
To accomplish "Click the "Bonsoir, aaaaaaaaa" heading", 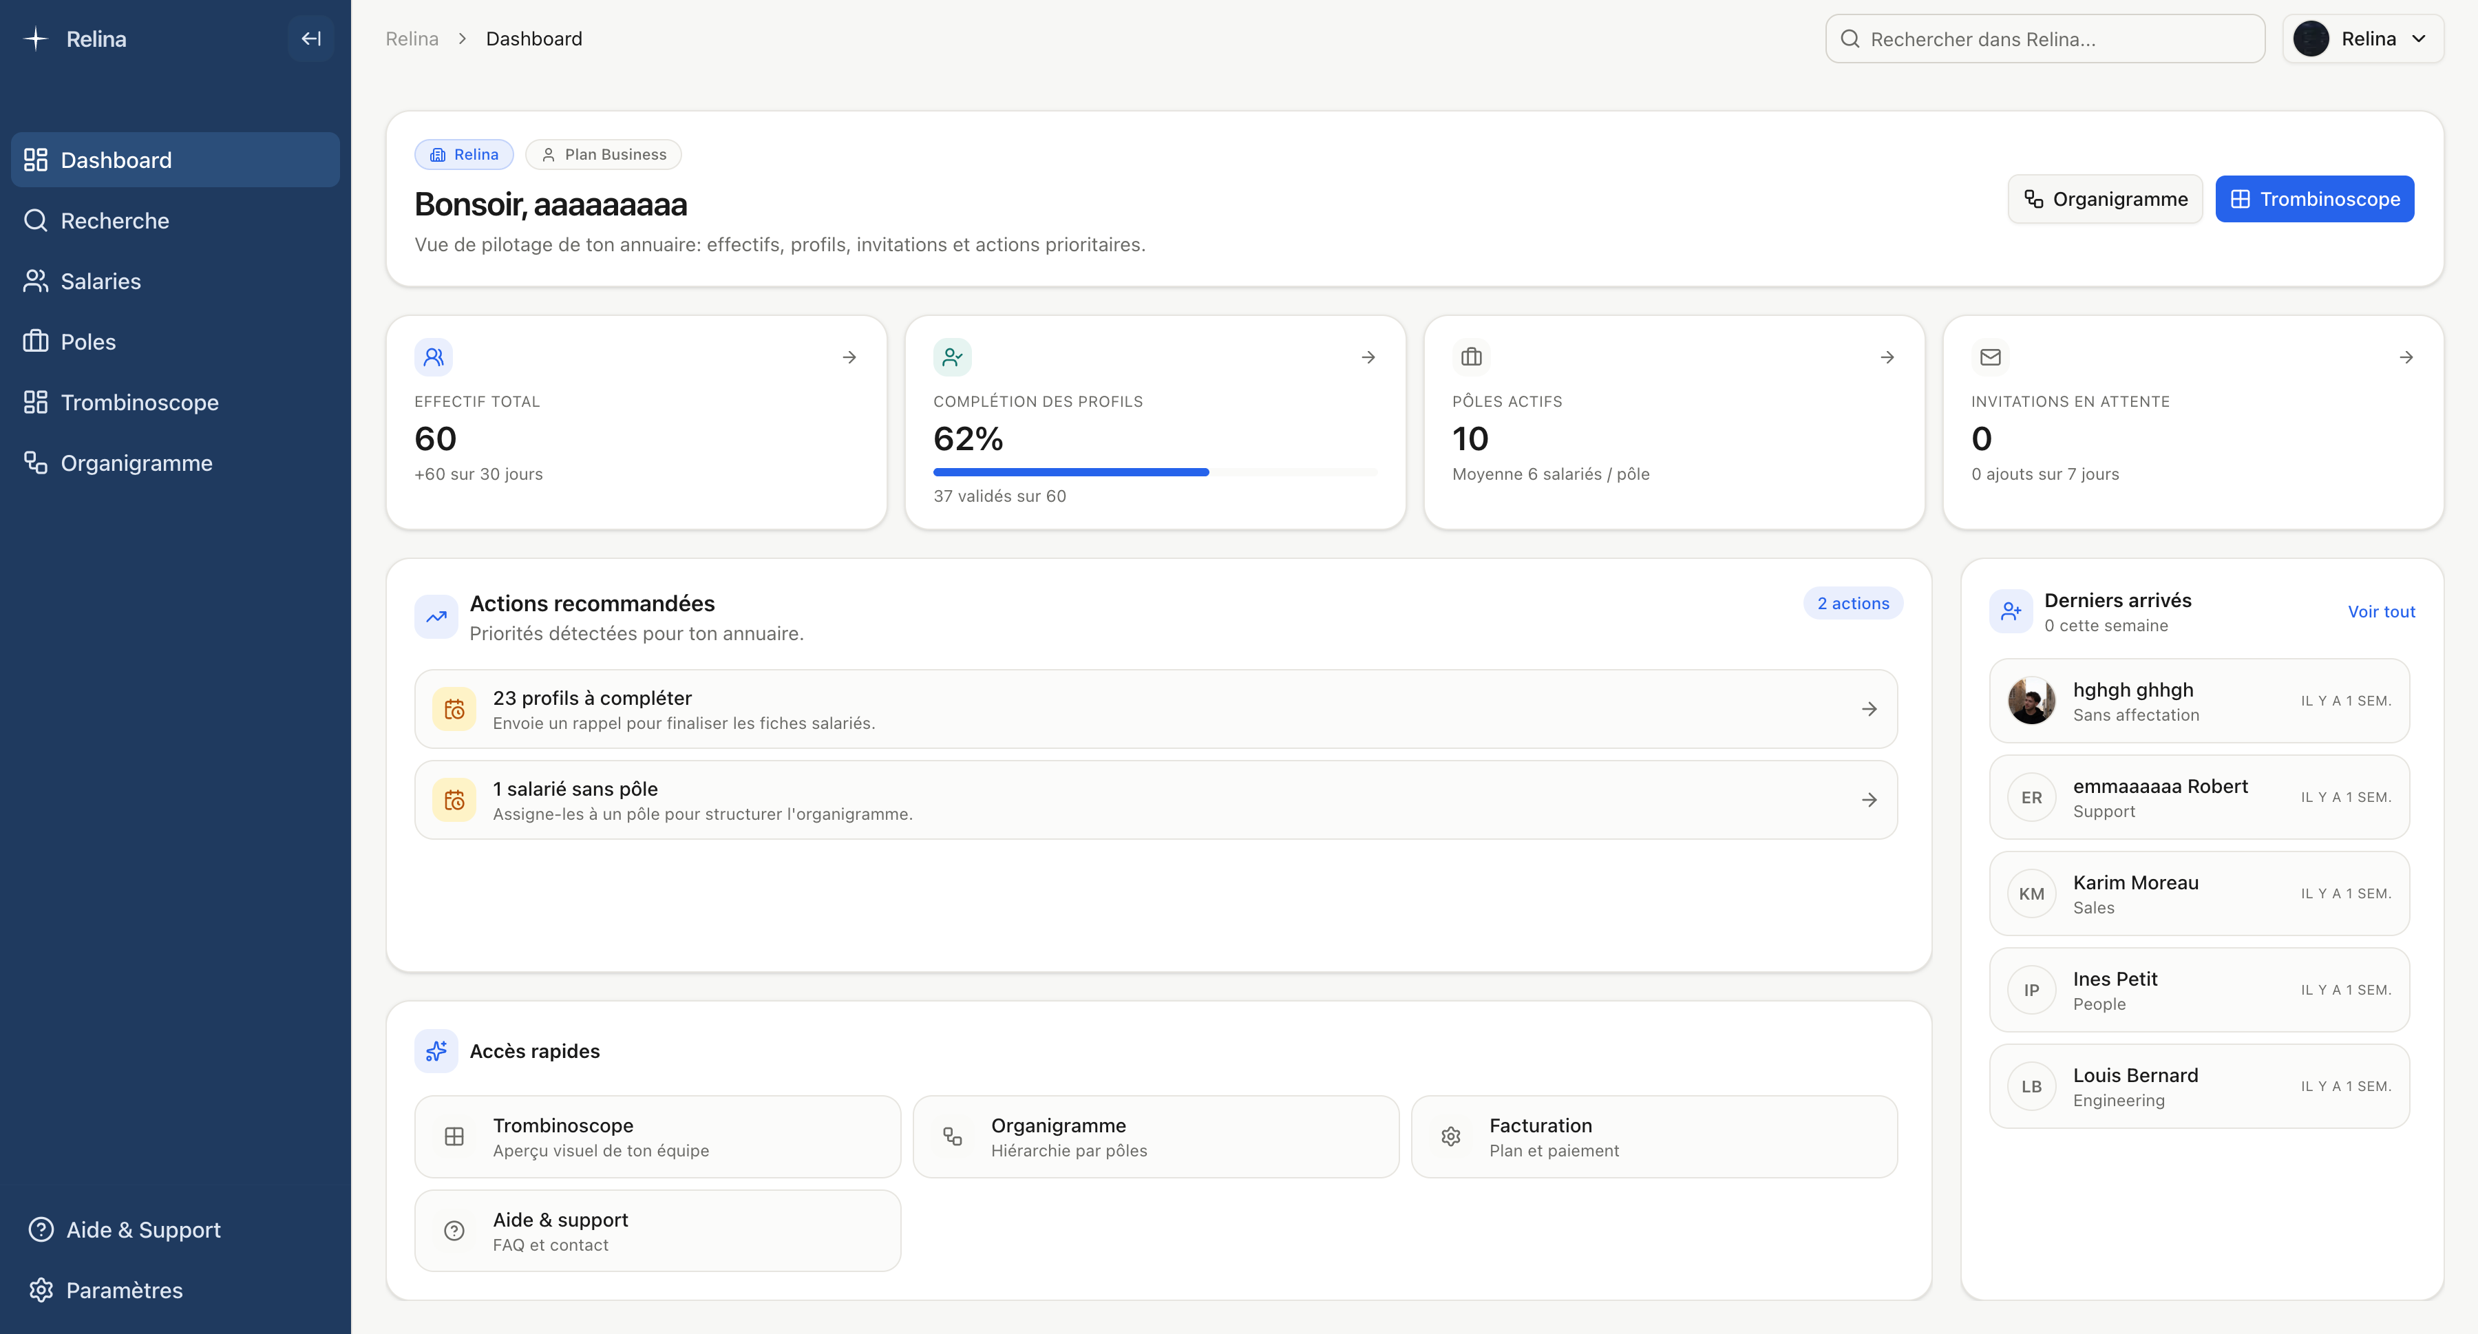I will [x=551, y=204].
